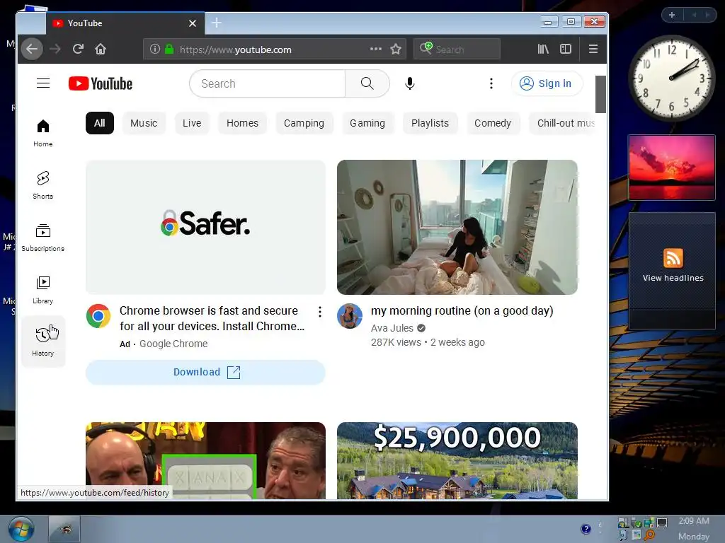Go to Home in the YouTube sidebar

[43, 133]
